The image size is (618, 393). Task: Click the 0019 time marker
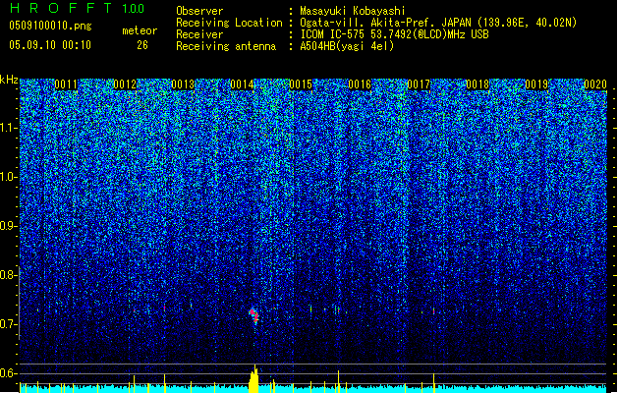pos(536,84)
